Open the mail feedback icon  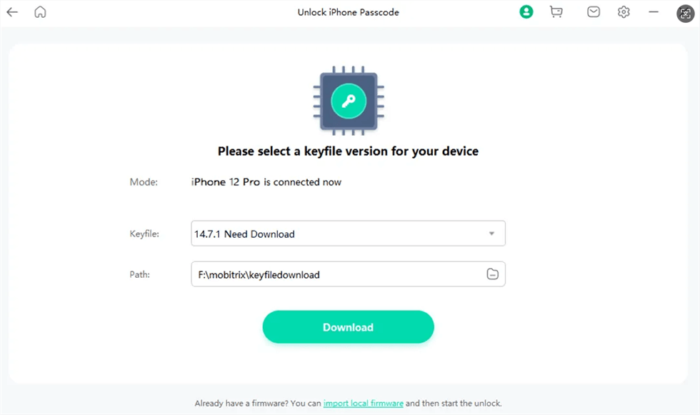pos(594,12)
